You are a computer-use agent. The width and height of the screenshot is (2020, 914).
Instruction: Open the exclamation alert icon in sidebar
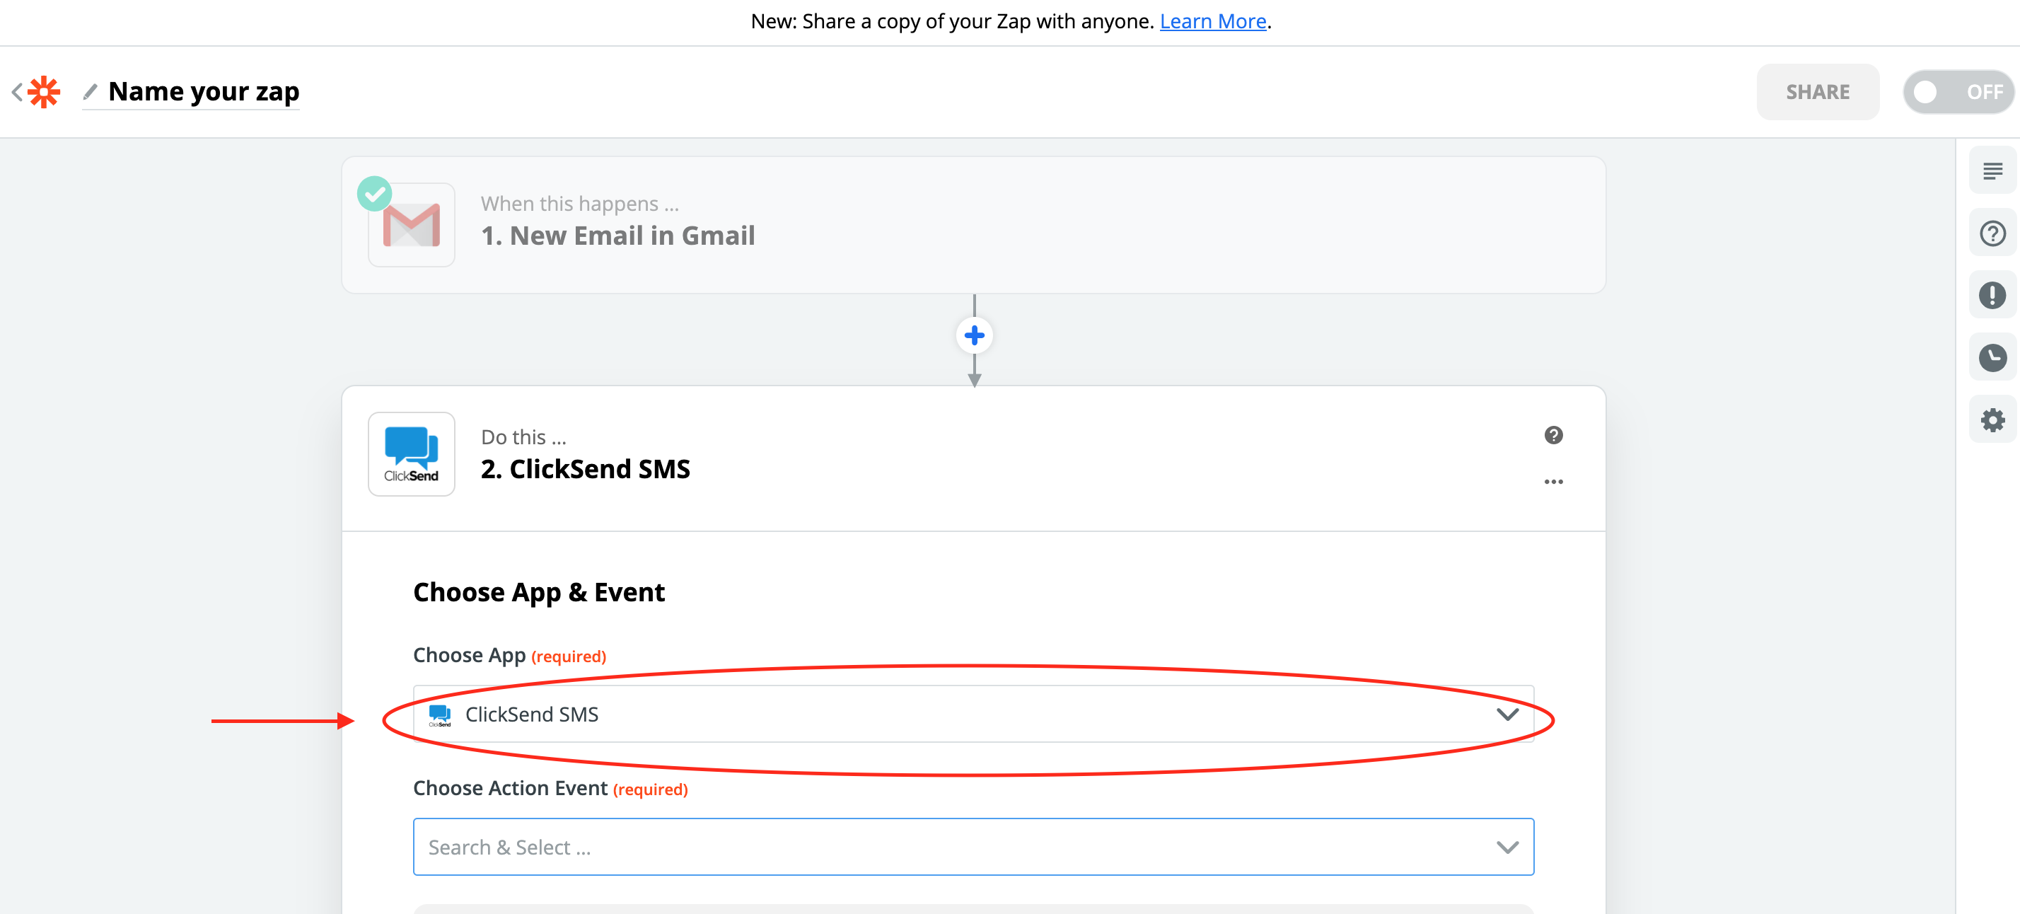1992,295
